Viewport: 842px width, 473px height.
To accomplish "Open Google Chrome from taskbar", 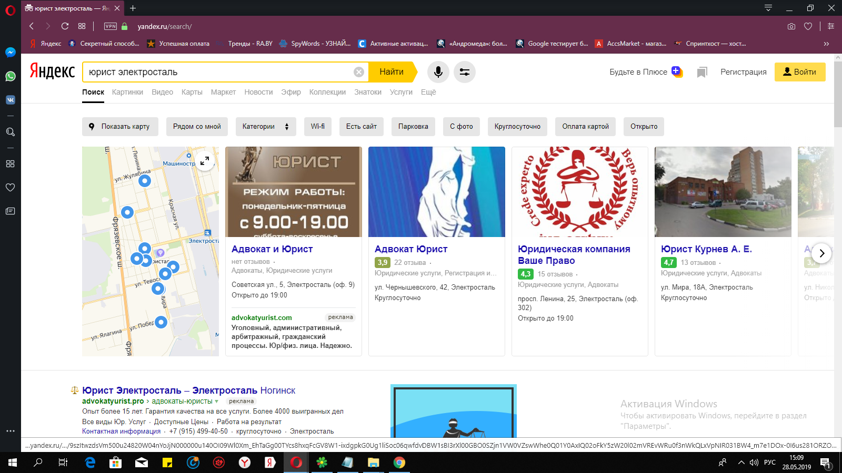I will 399,462.
